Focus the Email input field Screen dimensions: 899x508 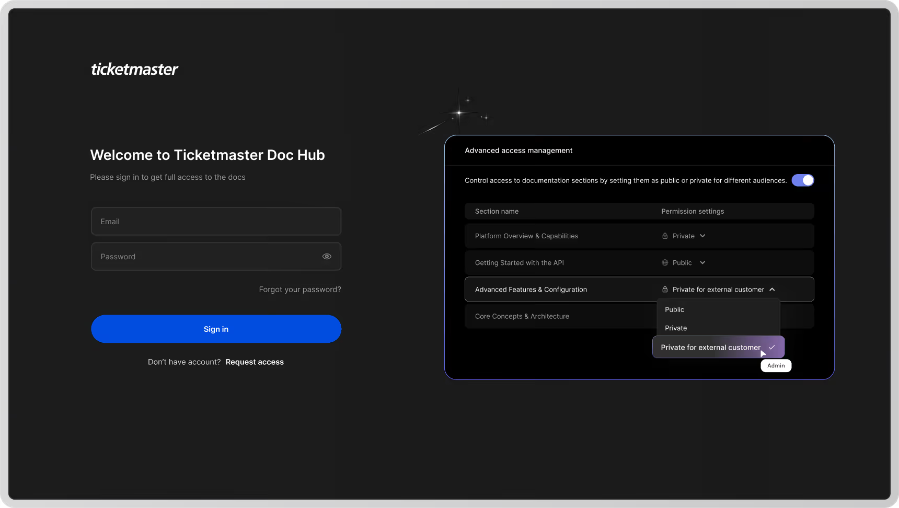click(x=216, y=222)
